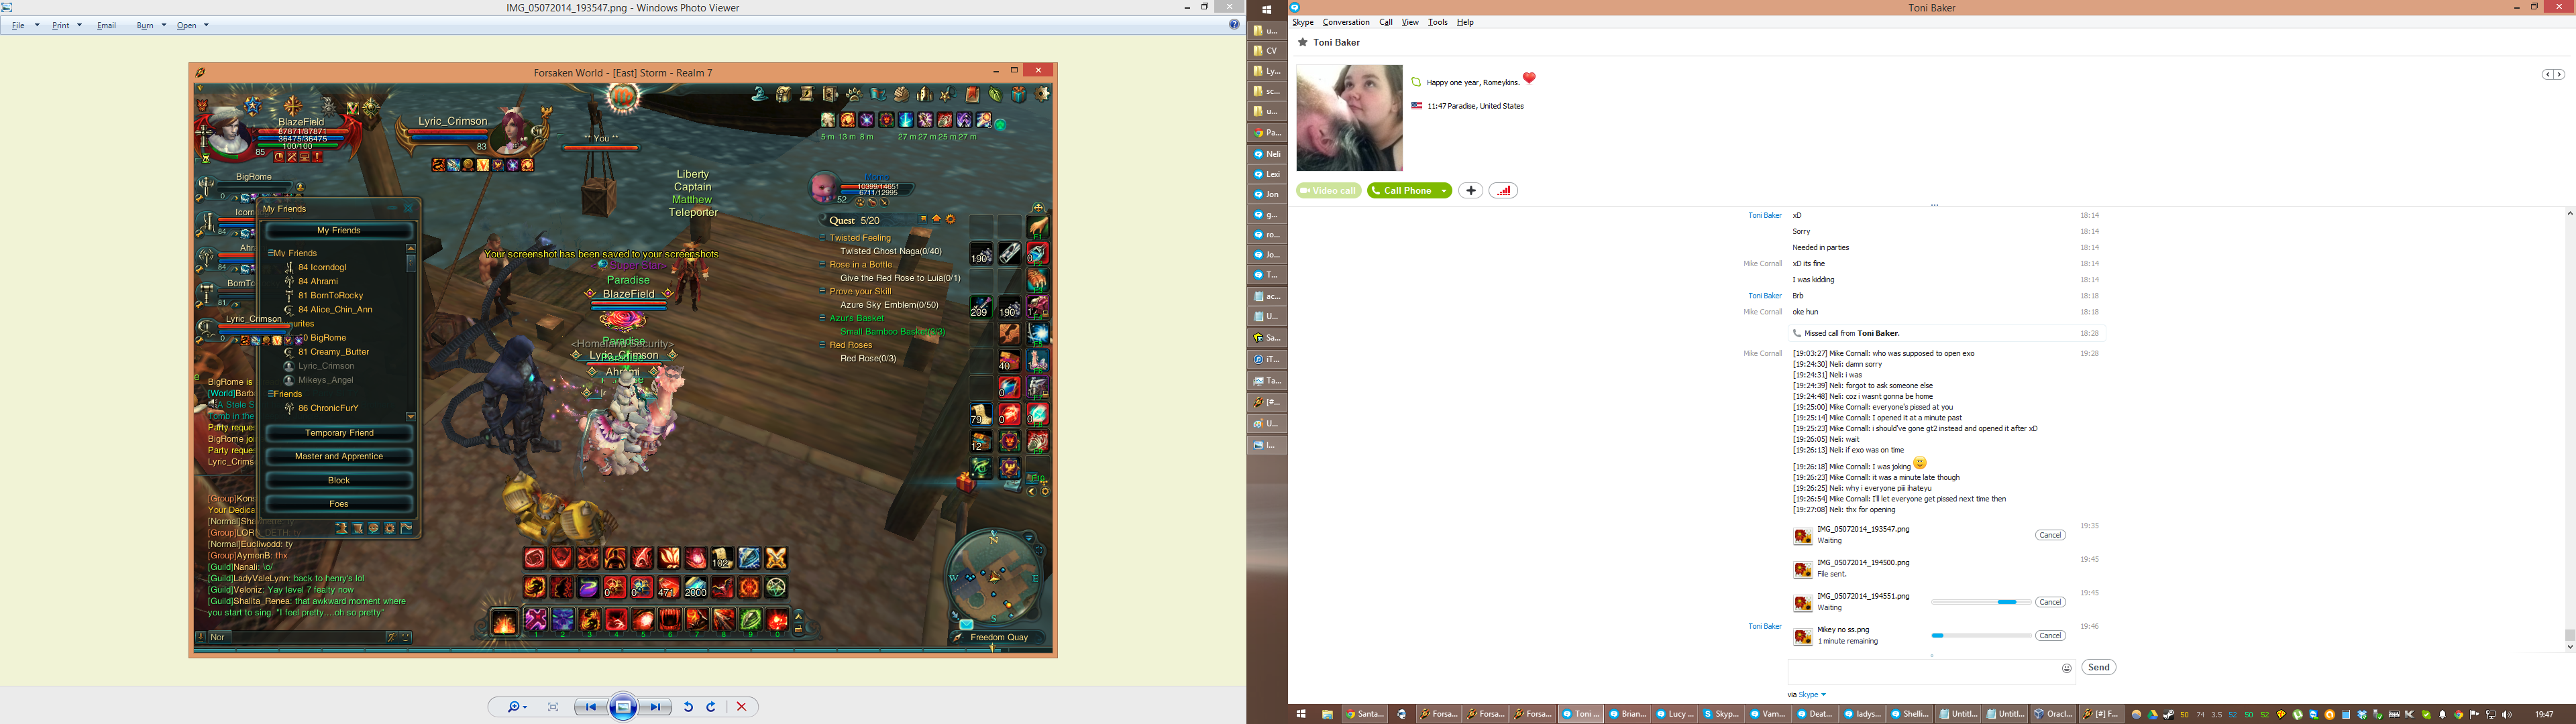
Task: Start the slide show in Photo Viewer
Action: (623, 707)
